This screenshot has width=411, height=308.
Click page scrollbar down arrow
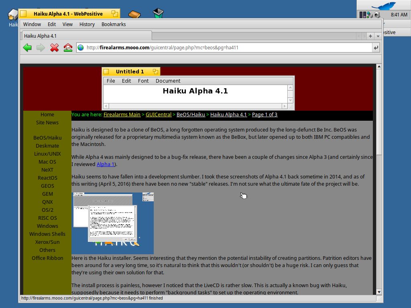[x=379, y=292]
